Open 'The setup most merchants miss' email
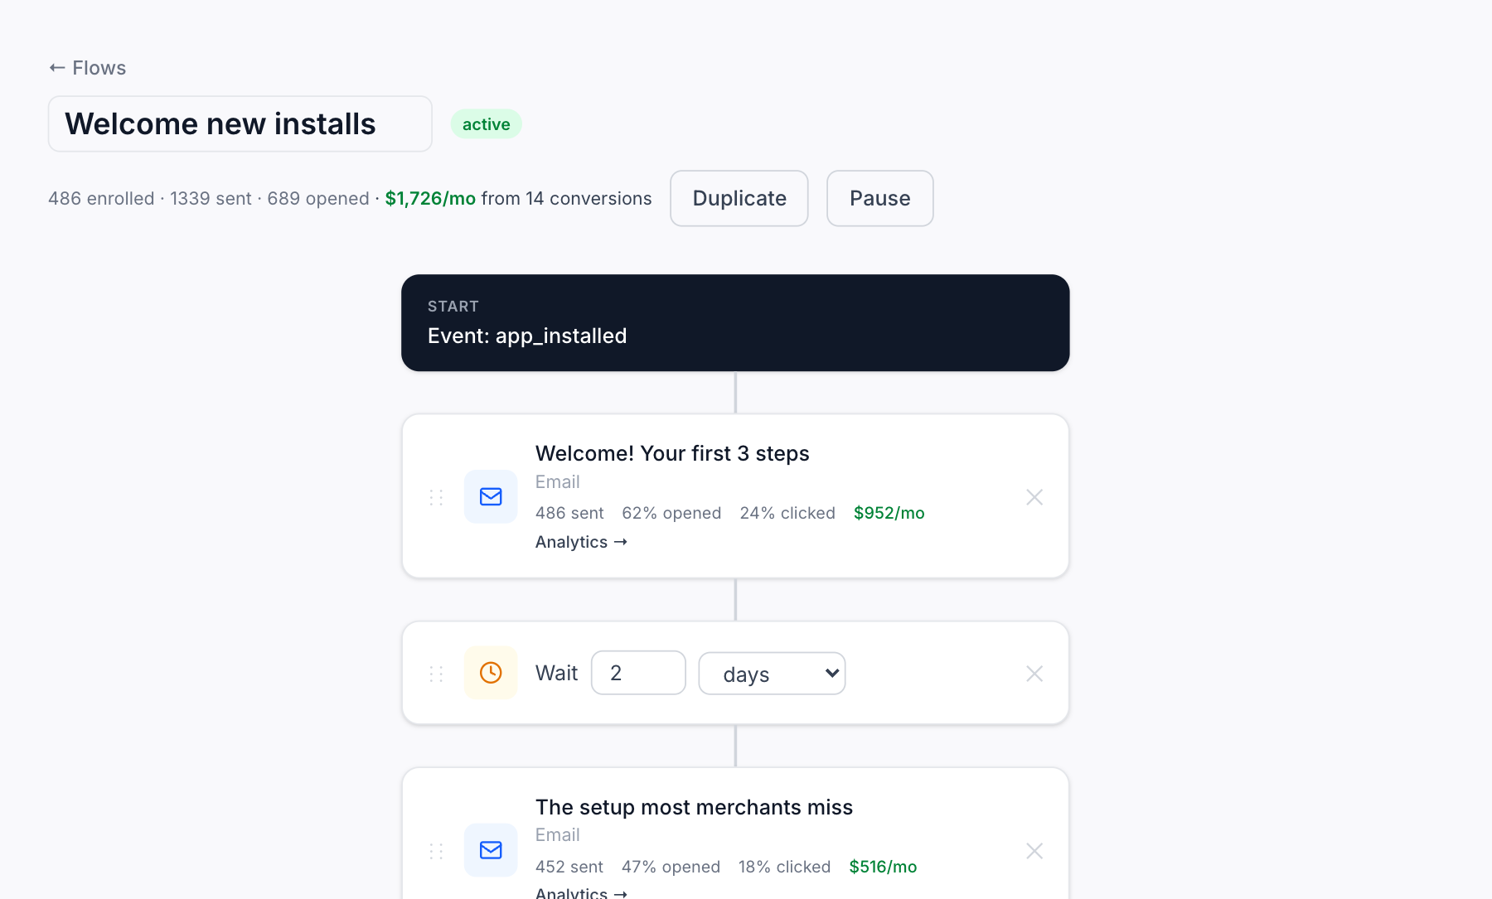Viewport: 1492px width, 899px height. (694, 807)
